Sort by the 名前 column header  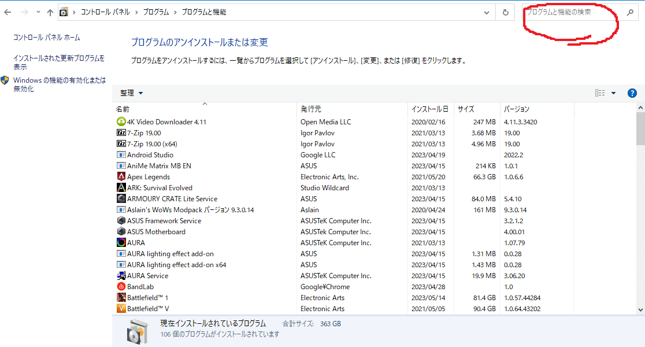[x=205, y=109]
